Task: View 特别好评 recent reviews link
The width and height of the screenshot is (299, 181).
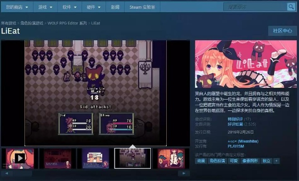Action: click(235, 119)
